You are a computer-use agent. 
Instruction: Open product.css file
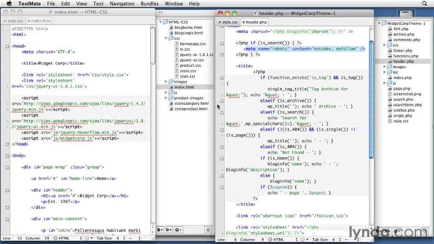[190, 65]
